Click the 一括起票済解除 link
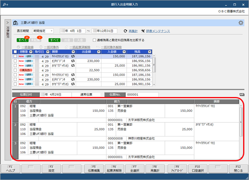The height and width of the screenshot is (180, 249). (x=80, y=47)
